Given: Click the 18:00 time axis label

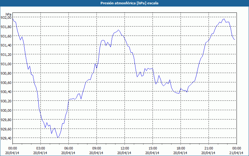Looking at the screenshot, I should coord(181,149).
